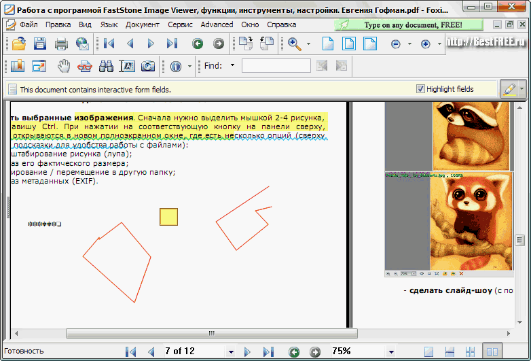Click the zoom in plus button
This screenshot has width=531, height=361.
tap(425, 44)
